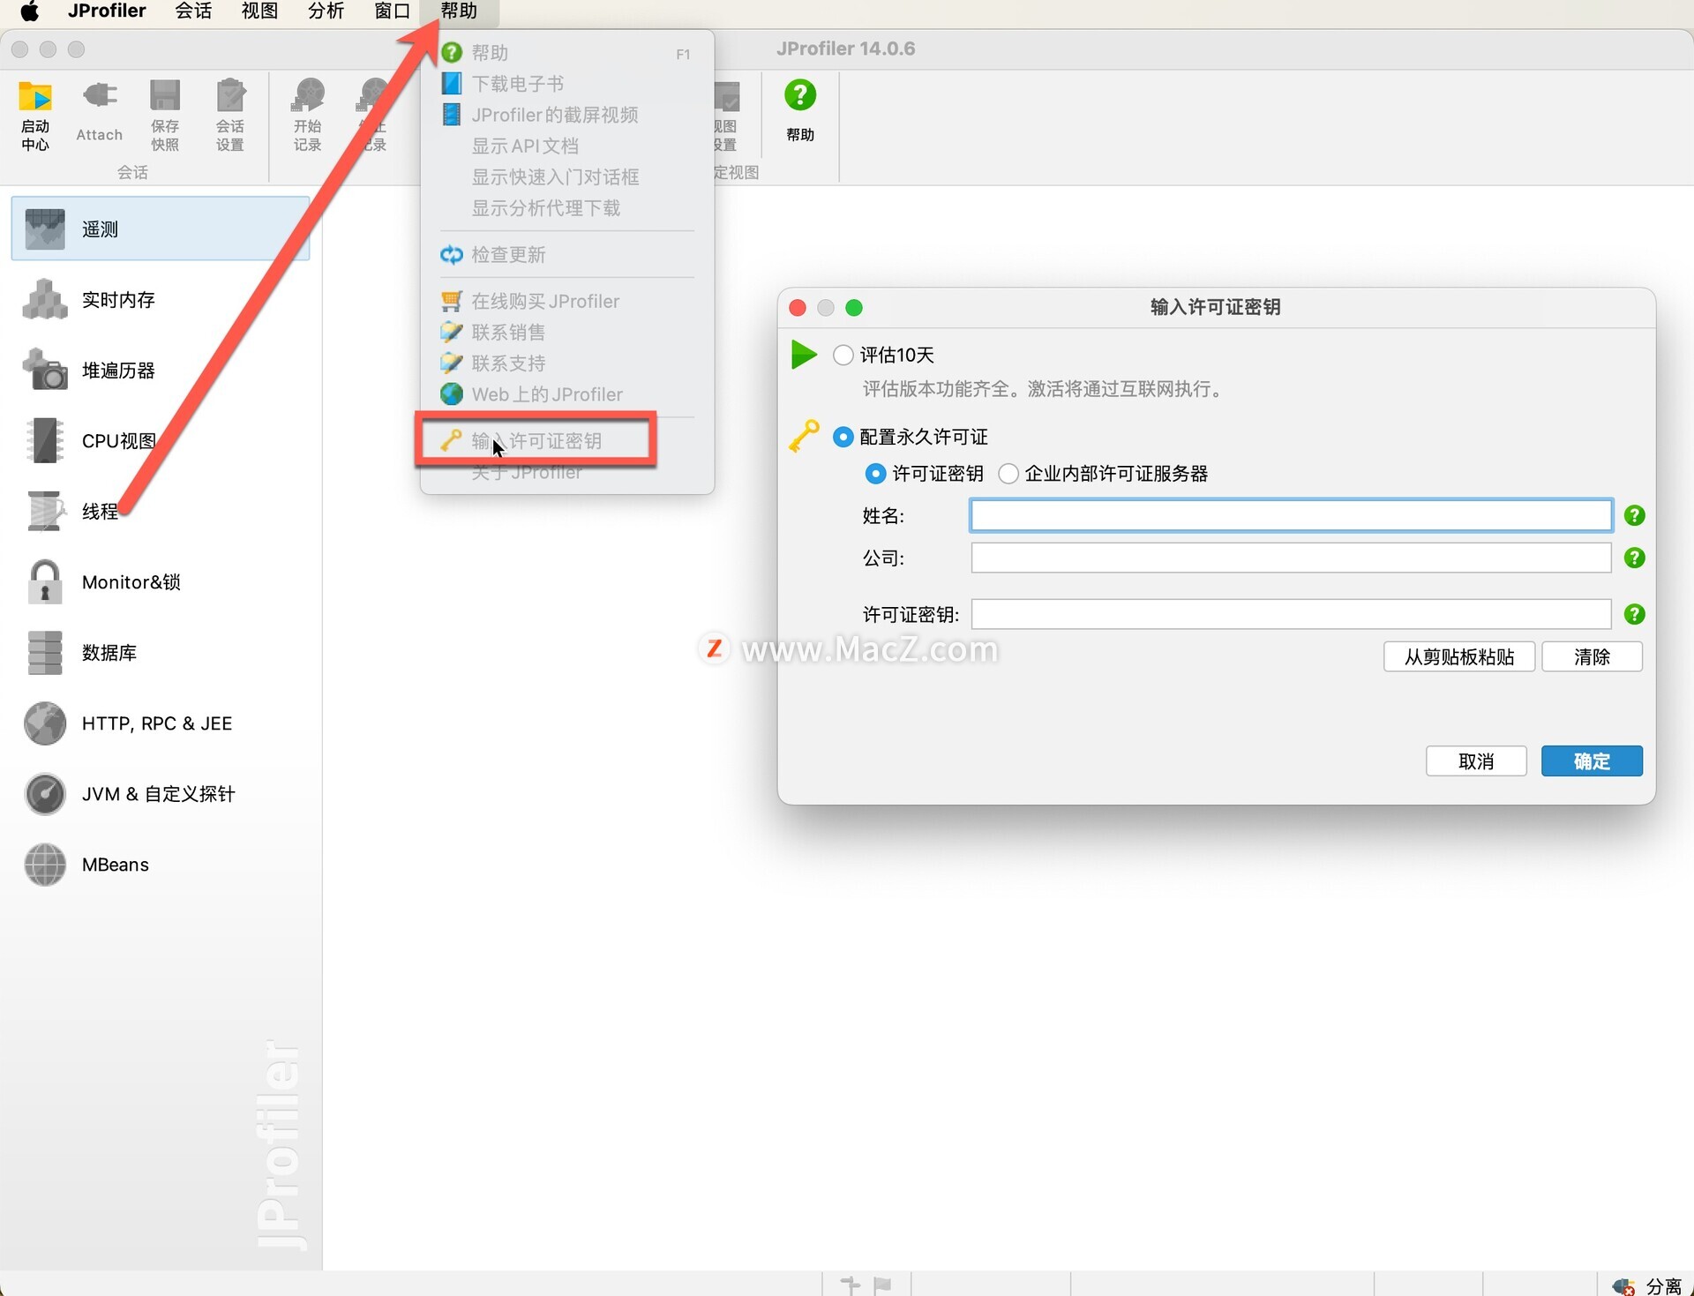Select 企业内部许可证服务器 radio option
Screen dimensions: 1694x1296
[x=1008, y=474]
